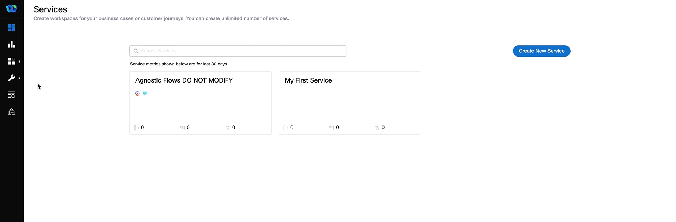Open the Apps squares icon in sidebar
Image resolution: width=676 pixels, height=222 pixels.
pos(12,61)
